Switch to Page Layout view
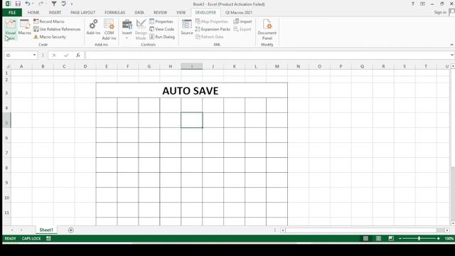The height and width of the screenshot is (256, 455). pyautogui.click(x=378, y=239)
